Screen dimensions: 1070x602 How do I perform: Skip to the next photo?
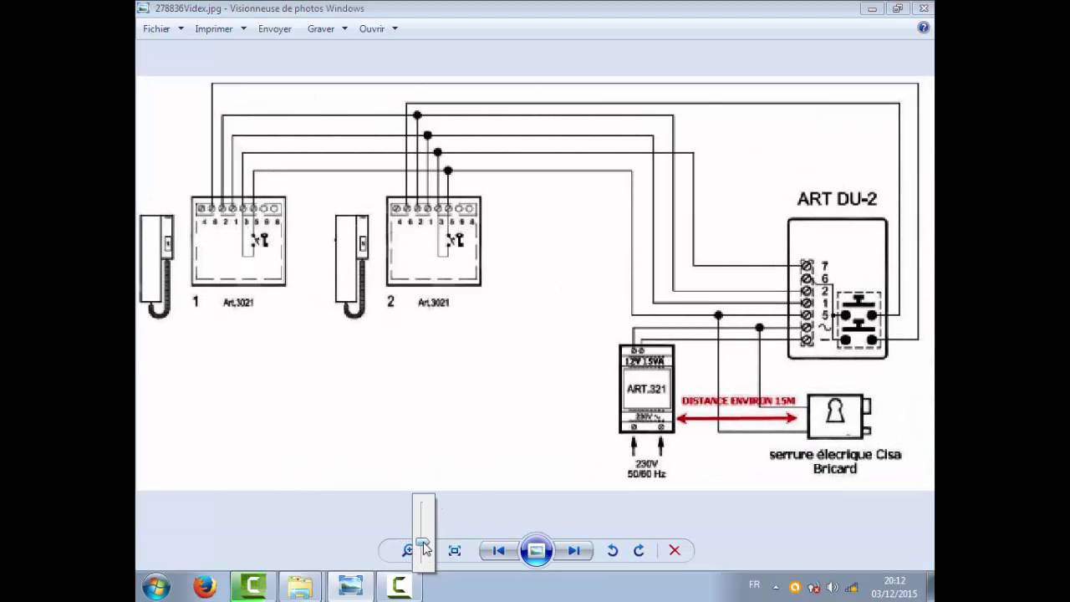pos(574,550)
